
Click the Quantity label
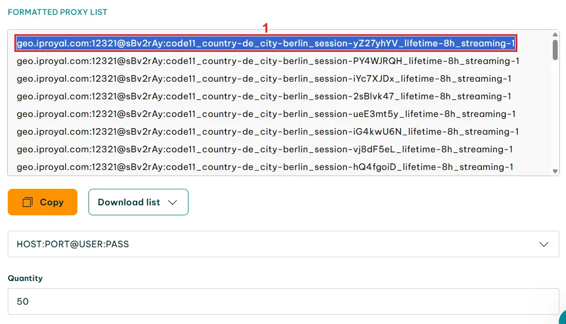(25, 278)
